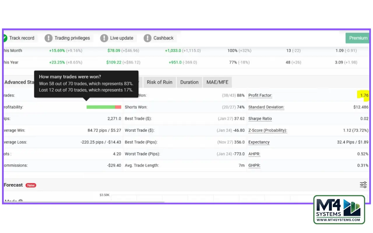Click the Standard Deviation label
This screenshot has width=373, height=233.
point(266,107)
